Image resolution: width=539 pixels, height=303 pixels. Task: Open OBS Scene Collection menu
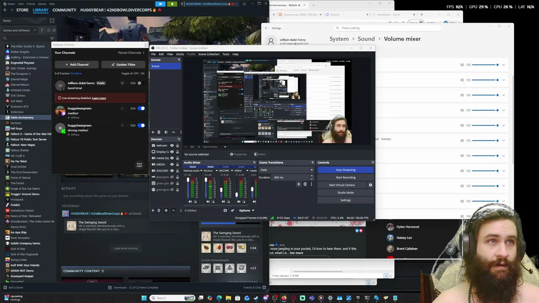click(x=209, y=54)
